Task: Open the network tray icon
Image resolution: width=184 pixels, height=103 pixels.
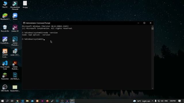Action: (x=159, y=101)
